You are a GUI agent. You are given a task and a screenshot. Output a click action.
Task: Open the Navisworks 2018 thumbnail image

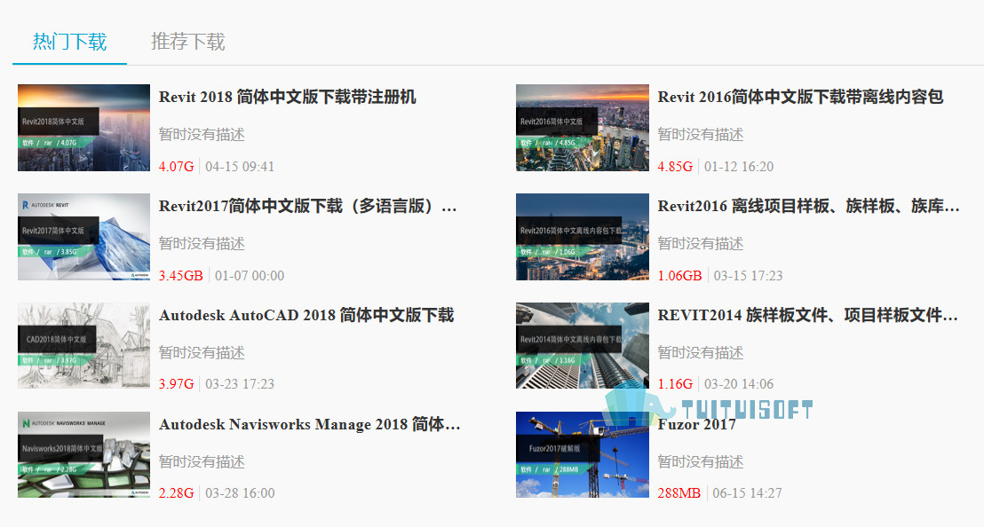point(83,455)
